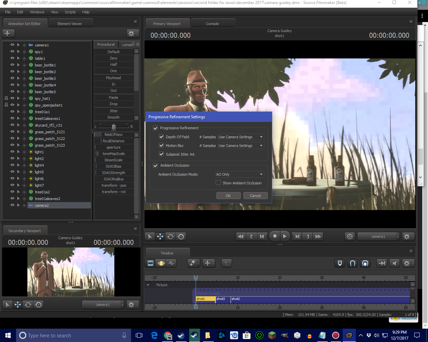Open the Secondary Viewport gear settings
The height and width of the screenshot is (342, 428).
[132, 305]
